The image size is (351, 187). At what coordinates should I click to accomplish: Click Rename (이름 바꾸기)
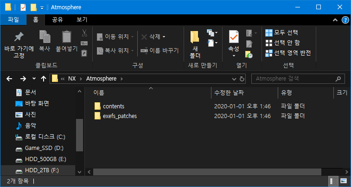[x=160, y=51]
